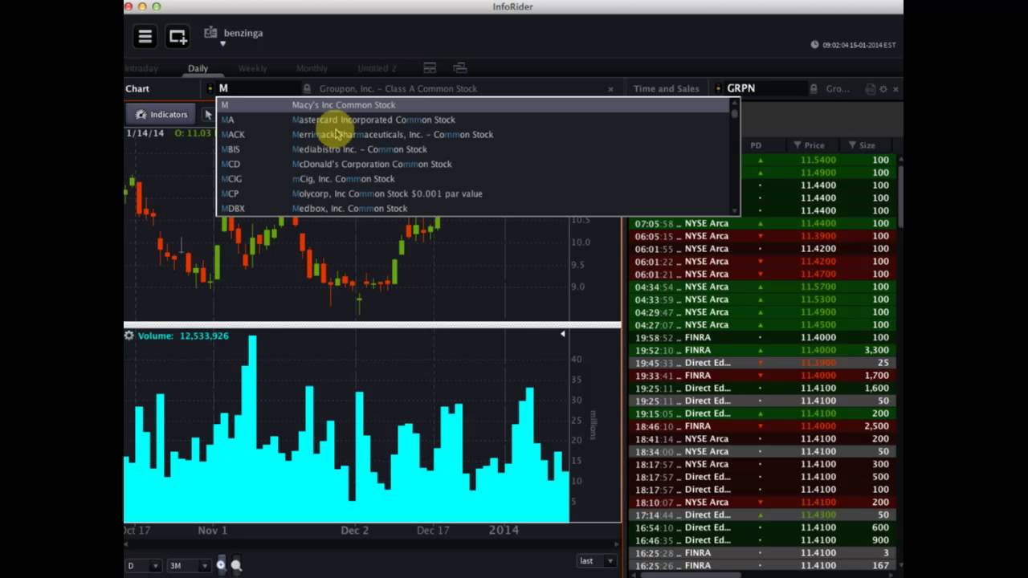This screenshot has height=578, width=1028.
Task: Open volume panel settings gear
Action: click(129, 336)
